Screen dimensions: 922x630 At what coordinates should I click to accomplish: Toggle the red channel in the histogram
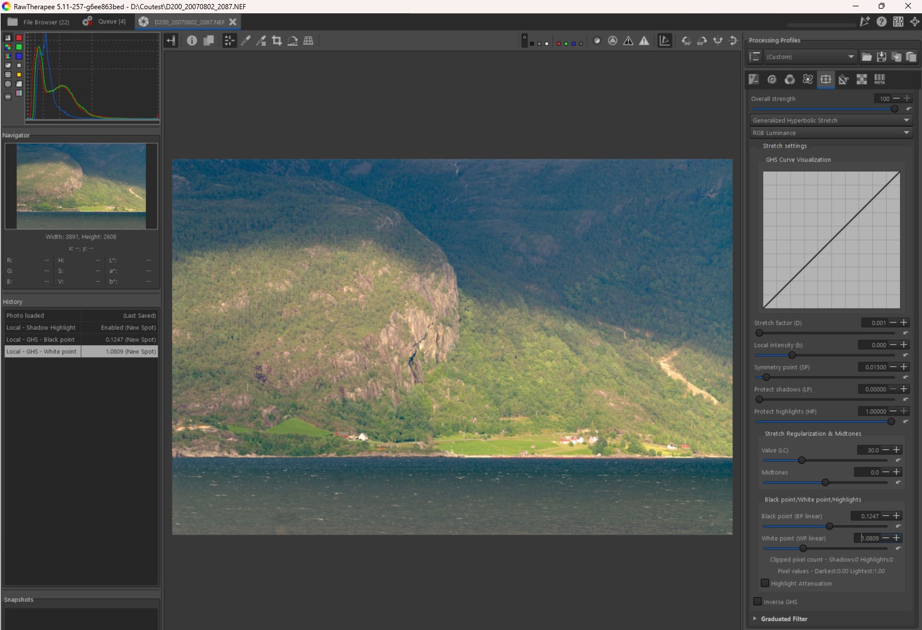(x=19, y=37)
